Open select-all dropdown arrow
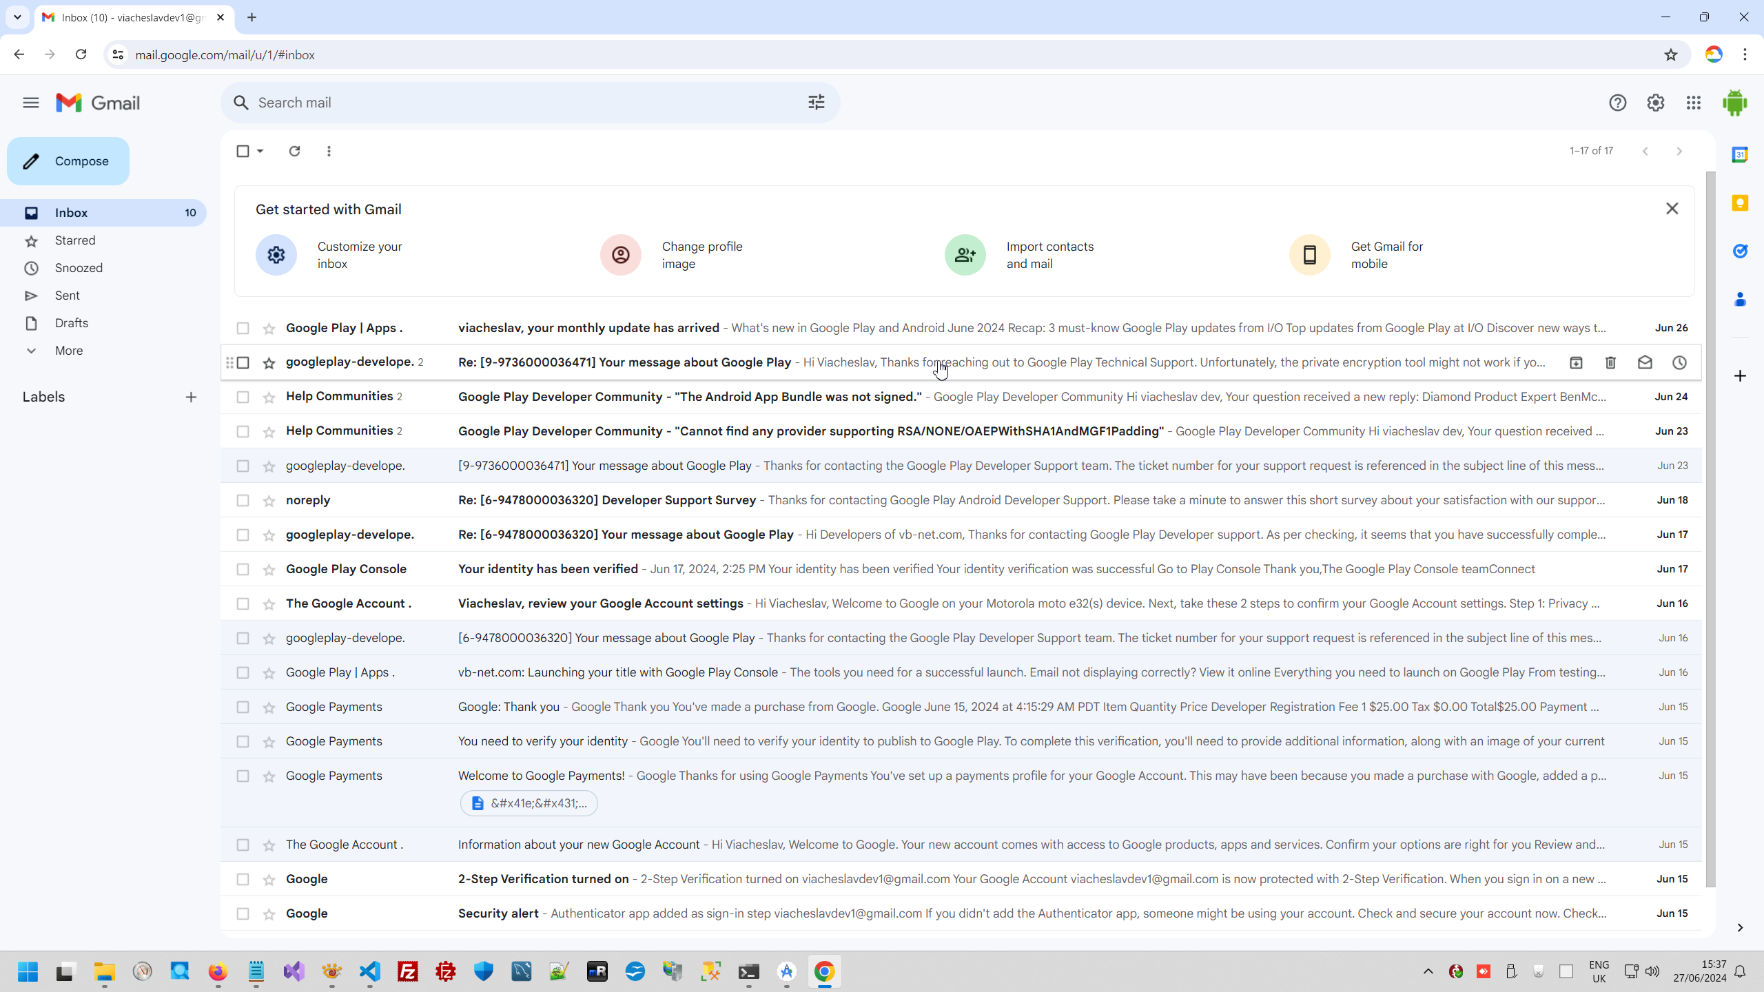The width and height of the screenshot is (1764, 992). coord(260,151)
